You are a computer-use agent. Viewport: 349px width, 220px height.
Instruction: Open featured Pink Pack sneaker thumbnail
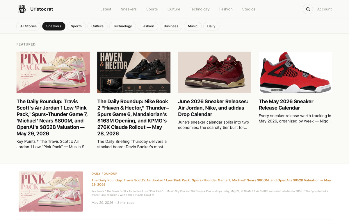[53, 72]
